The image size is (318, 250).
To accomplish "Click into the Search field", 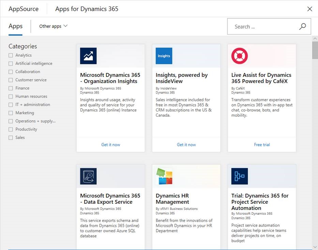I will [x=269, y=27].
